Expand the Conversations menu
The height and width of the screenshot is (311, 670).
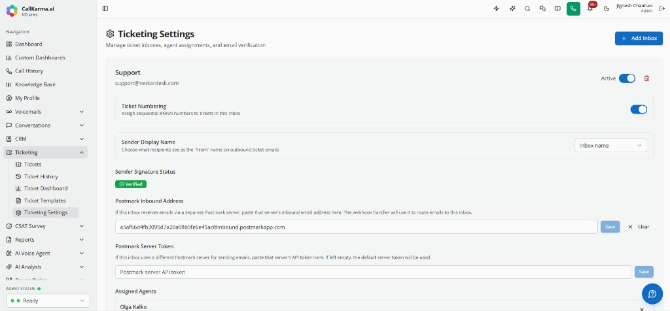[45, 125]
